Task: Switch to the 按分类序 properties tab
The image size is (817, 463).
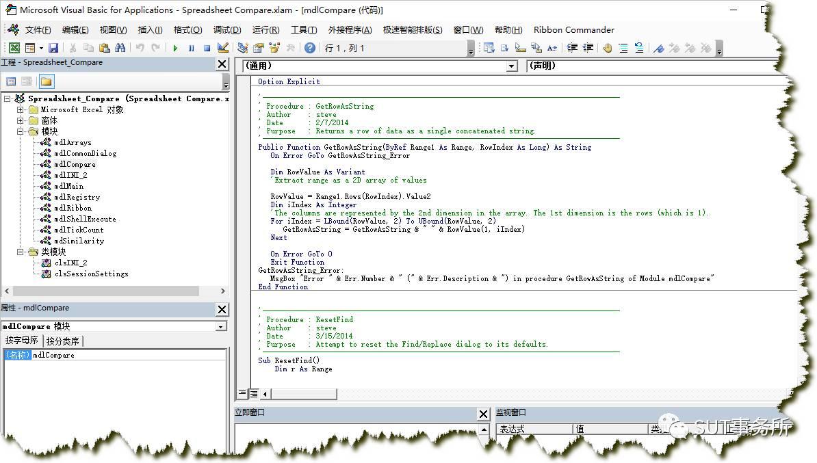Action: [x=62, y=341]
